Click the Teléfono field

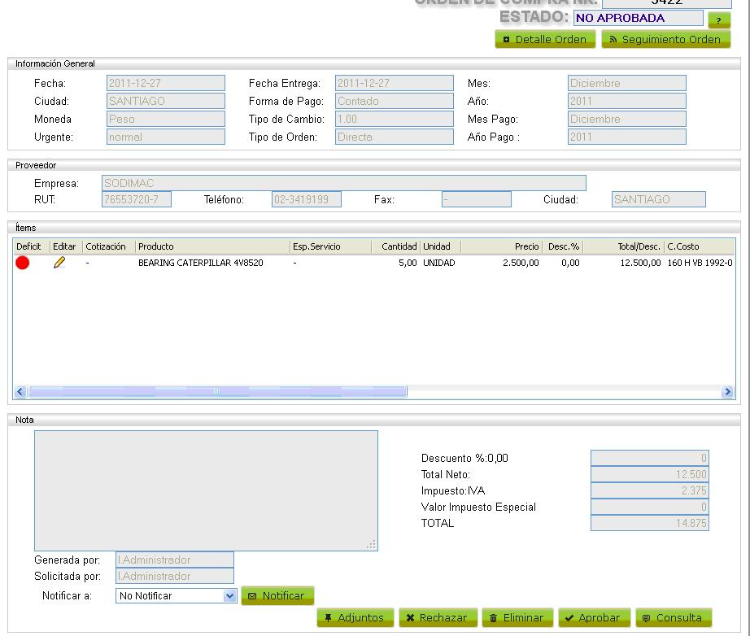[306, 199]
